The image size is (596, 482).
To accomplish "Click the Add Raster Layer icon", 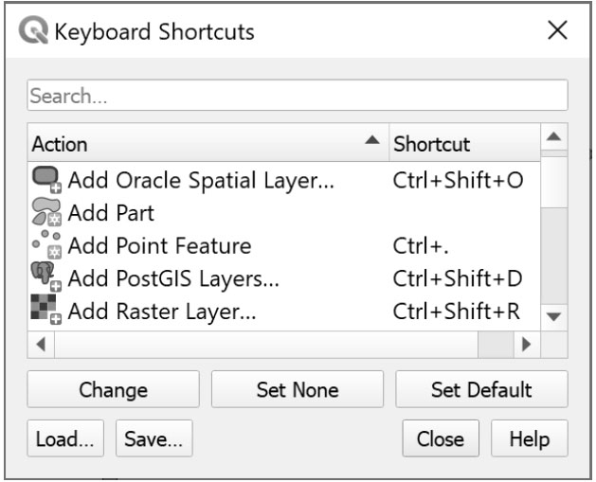I will (46, 312).
